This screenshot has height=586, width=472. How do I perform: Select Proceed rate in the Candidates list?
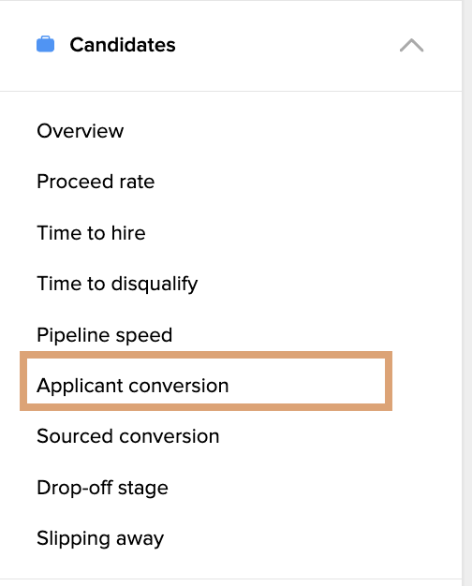coord(96,182)
